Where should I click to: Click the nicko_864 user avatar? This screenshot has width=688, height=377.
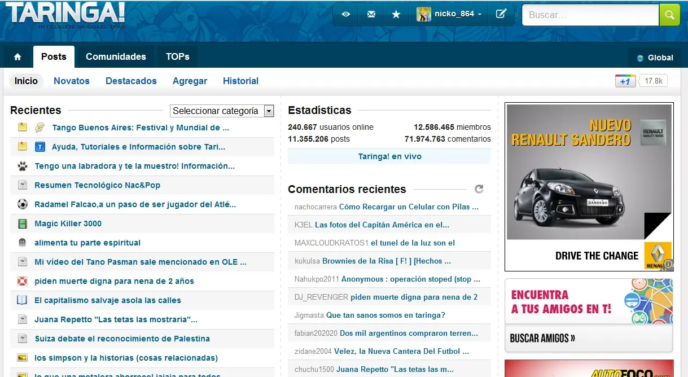click(x=424, y=14)
